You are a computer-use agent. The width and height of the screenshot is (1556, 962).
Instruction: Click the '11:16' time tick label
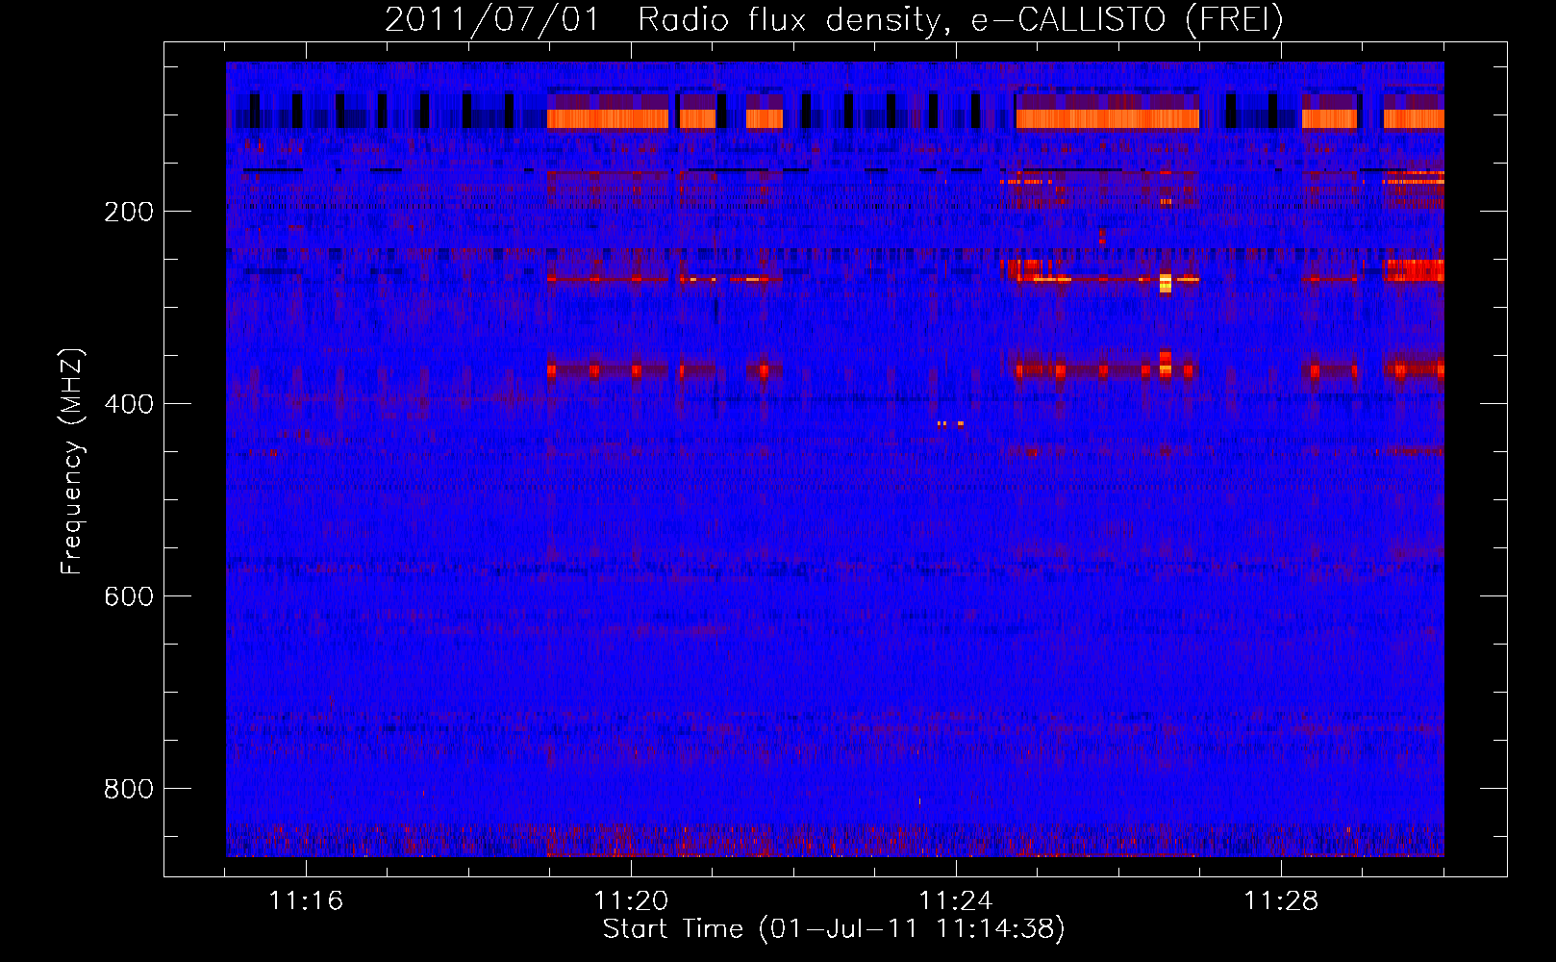(306, 900)
